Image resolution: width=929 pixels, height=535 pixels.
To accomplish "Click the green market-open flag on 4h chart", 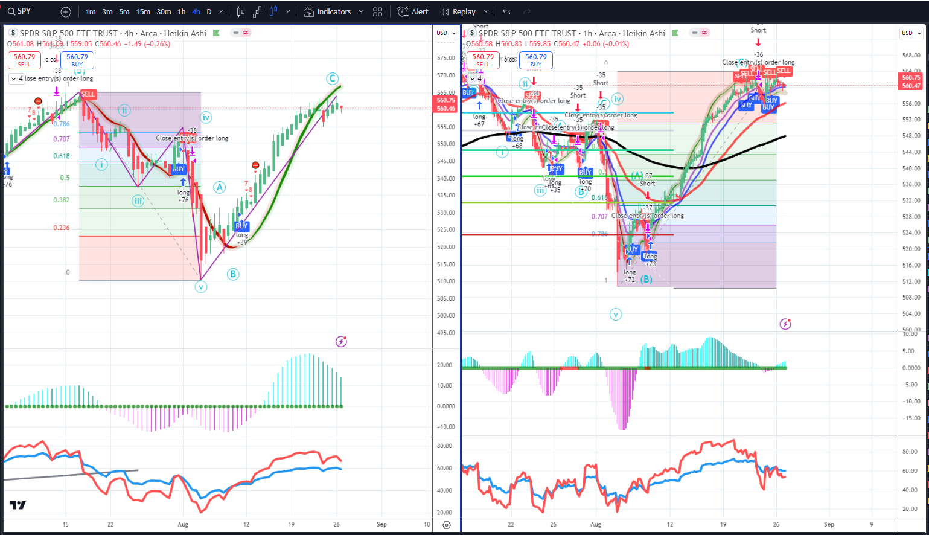I will pos(217,33).
